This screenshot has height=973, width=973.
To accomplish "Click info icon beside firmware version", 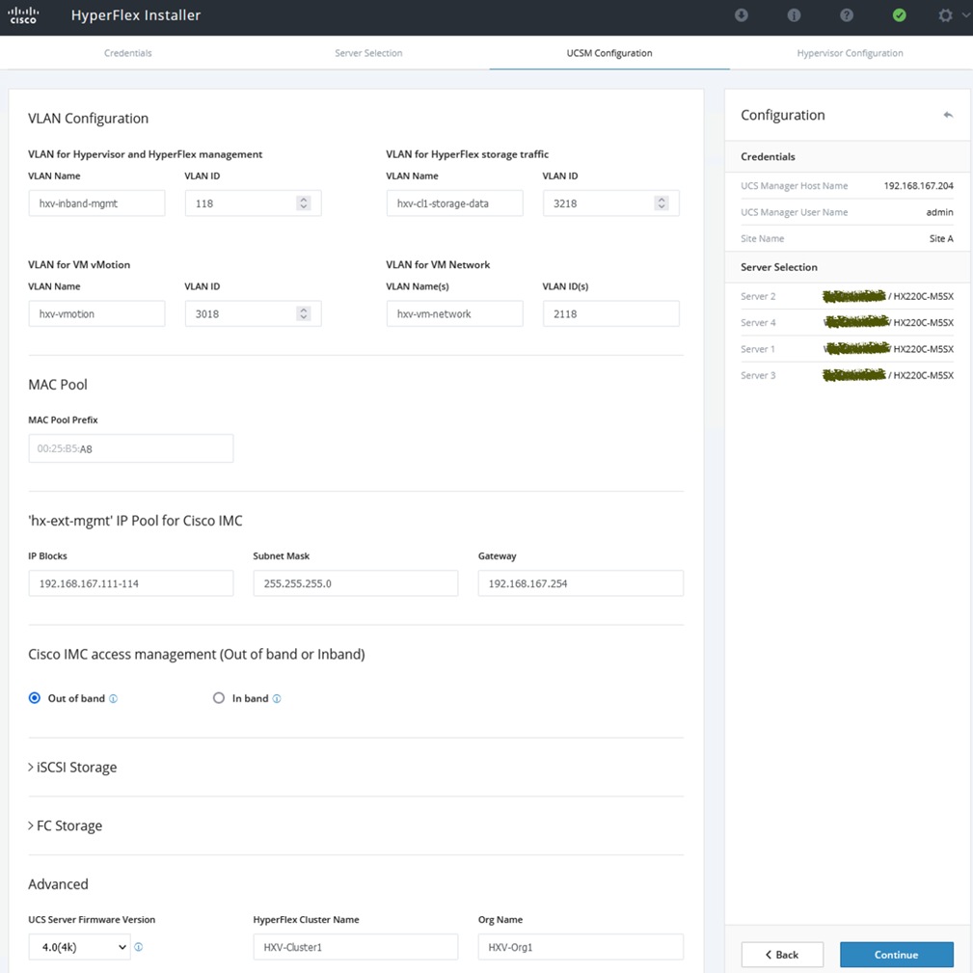I will coord(139,948).
